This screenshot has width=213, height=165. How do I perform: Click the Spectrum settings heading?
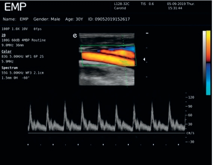(9, 68)
